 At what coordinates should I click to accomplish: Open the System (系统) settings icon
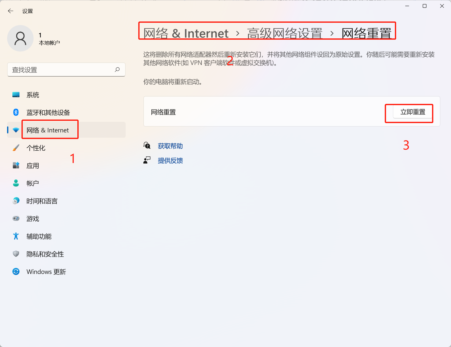[16, 95]
